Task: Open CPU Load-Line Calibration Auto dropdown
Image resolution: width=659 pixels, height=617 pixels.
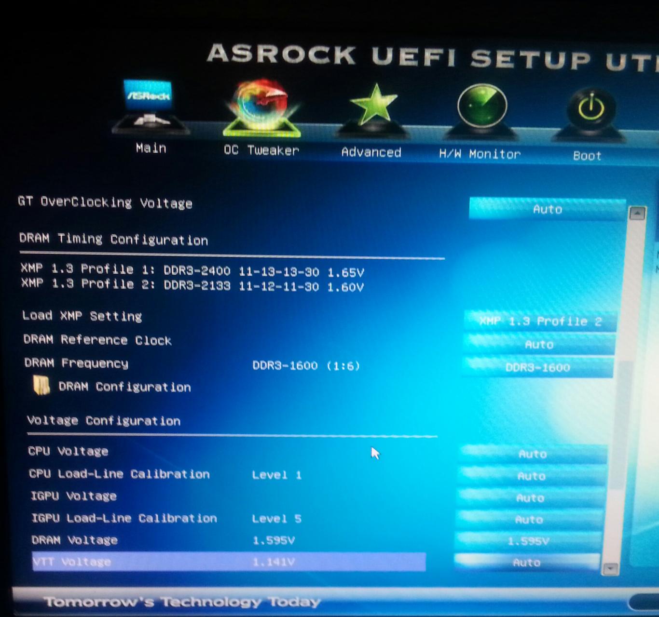Action: click(x=531, y=476)
